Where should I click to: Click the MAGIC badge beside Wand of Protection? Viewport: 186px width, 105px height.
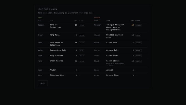(x=82, y=25)
